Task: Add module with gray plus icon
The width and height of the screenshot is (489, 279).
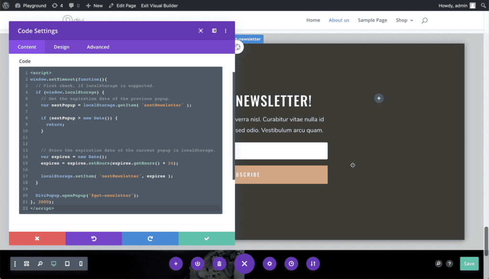Action: click(x=379, y=98)
